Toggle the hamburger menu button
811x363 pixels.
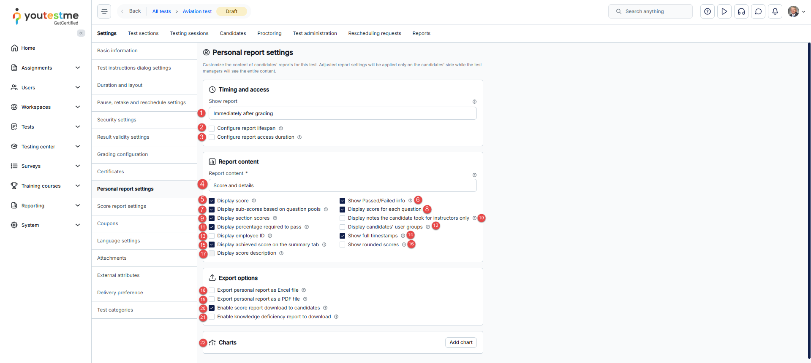point(104,11)
